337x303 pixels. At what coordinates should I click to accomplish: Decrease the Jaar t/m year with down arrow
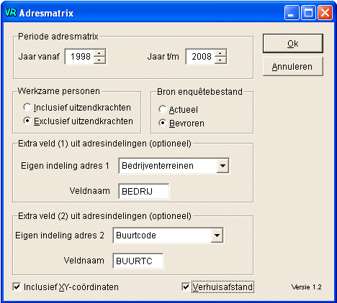(x=220, y=60)
